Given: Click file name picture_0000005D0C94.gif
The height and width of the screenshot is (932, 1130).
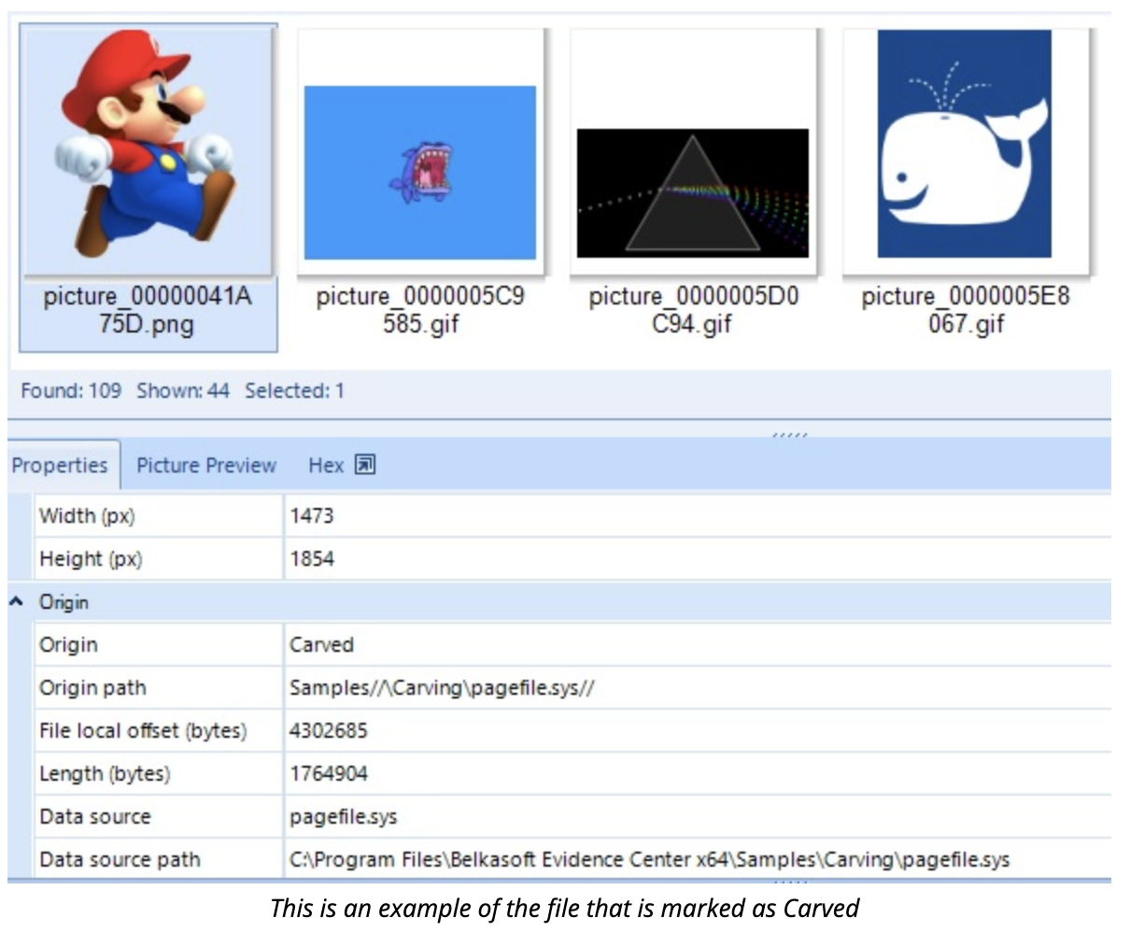Looking at the screenshot, I should [693, 311].
